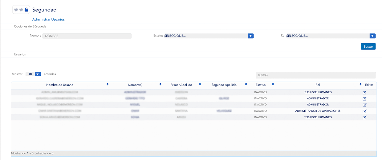Edit the user in the first table row
Image resolution: width=382 pixels, height=160 pixels.
364,92
